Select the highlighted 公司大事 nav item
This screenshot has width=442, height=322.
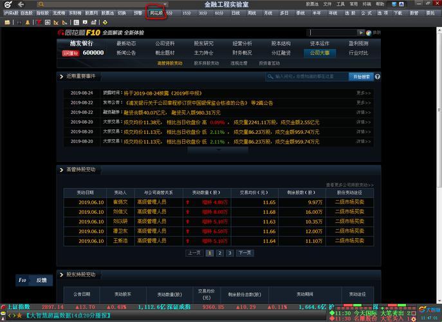click(x=320, y=53)
